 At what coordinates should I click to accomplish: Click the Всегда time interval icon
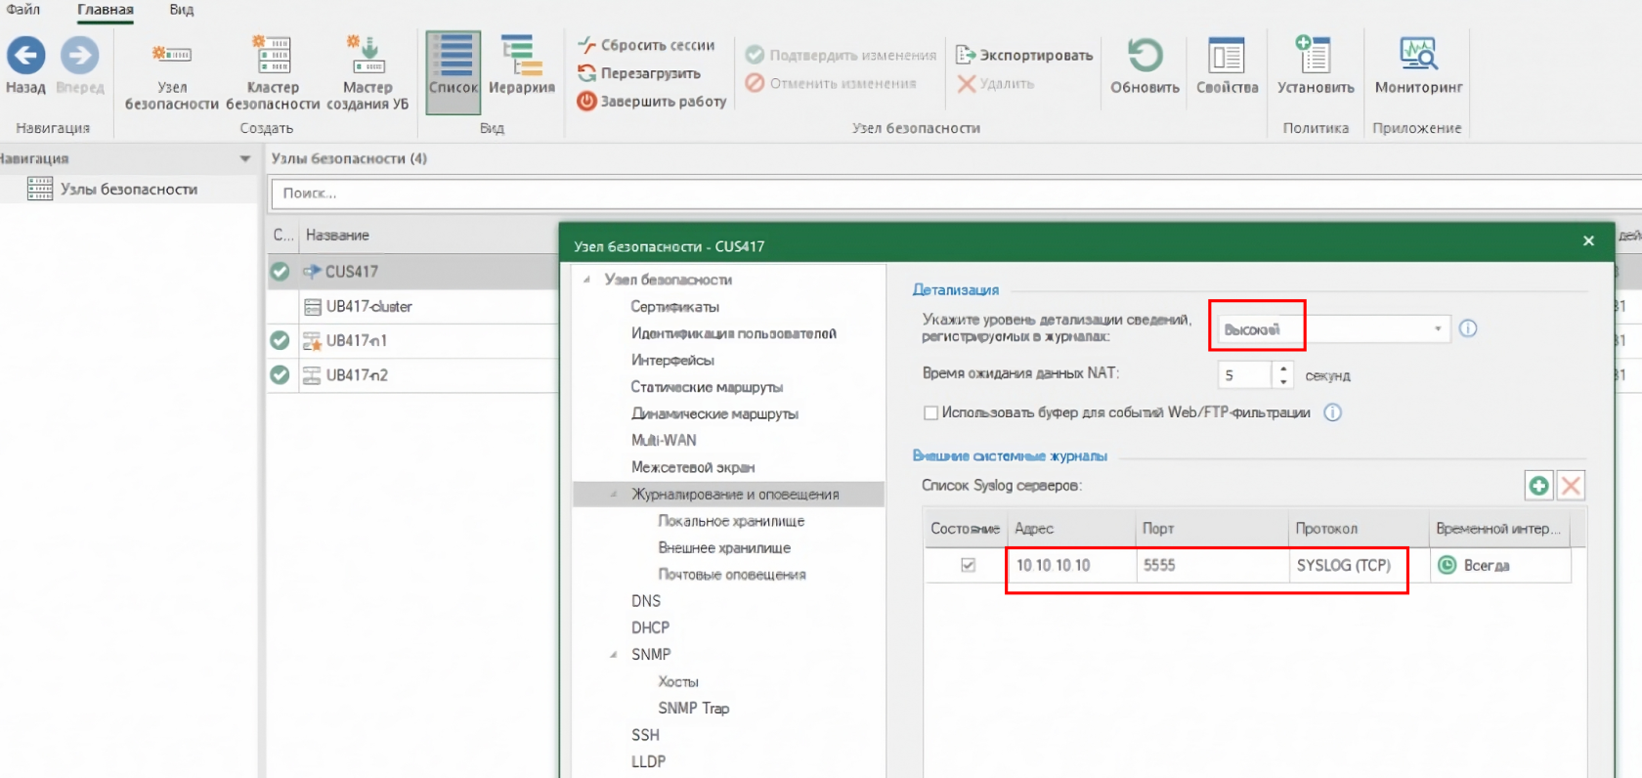click(x=1448, y=565)
